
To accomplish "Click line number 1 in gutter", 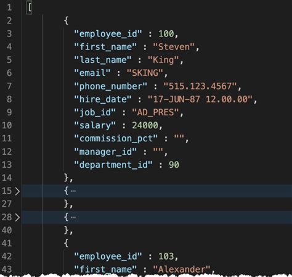I will click(x=9, y=7).
